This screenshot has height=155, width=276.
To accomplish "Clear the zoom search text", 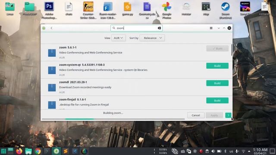I will pos(159,28).
